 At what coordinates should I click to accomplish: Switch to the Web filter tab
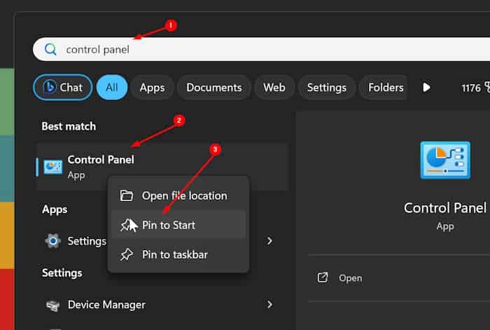tap(274, 88)
